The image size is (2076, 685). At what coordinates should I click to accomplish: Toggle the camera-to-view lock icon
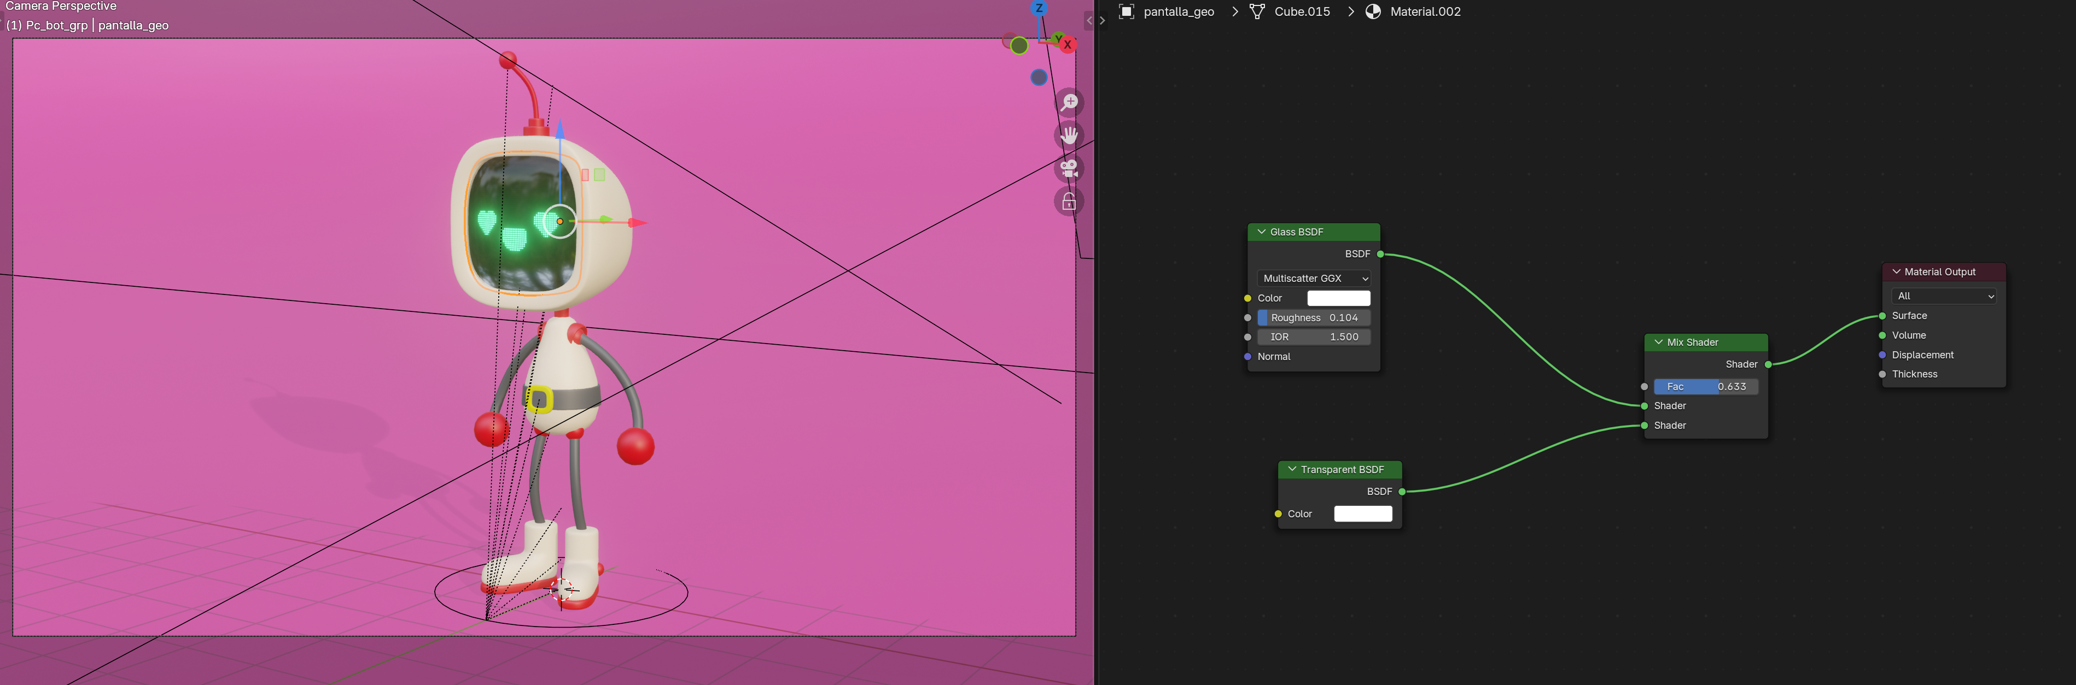(1069, 201)
